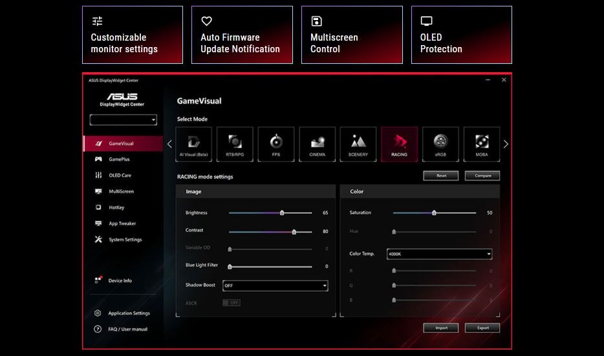Select the RACING mode icon

(399, 143)
